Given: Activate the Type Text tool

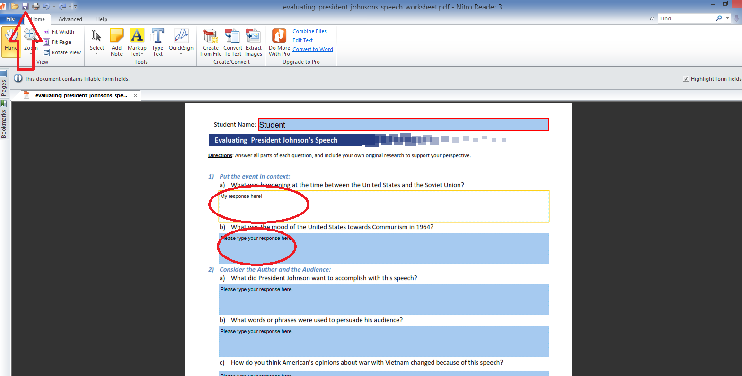Looking at the screenshot, I should [x=158, y=42].
